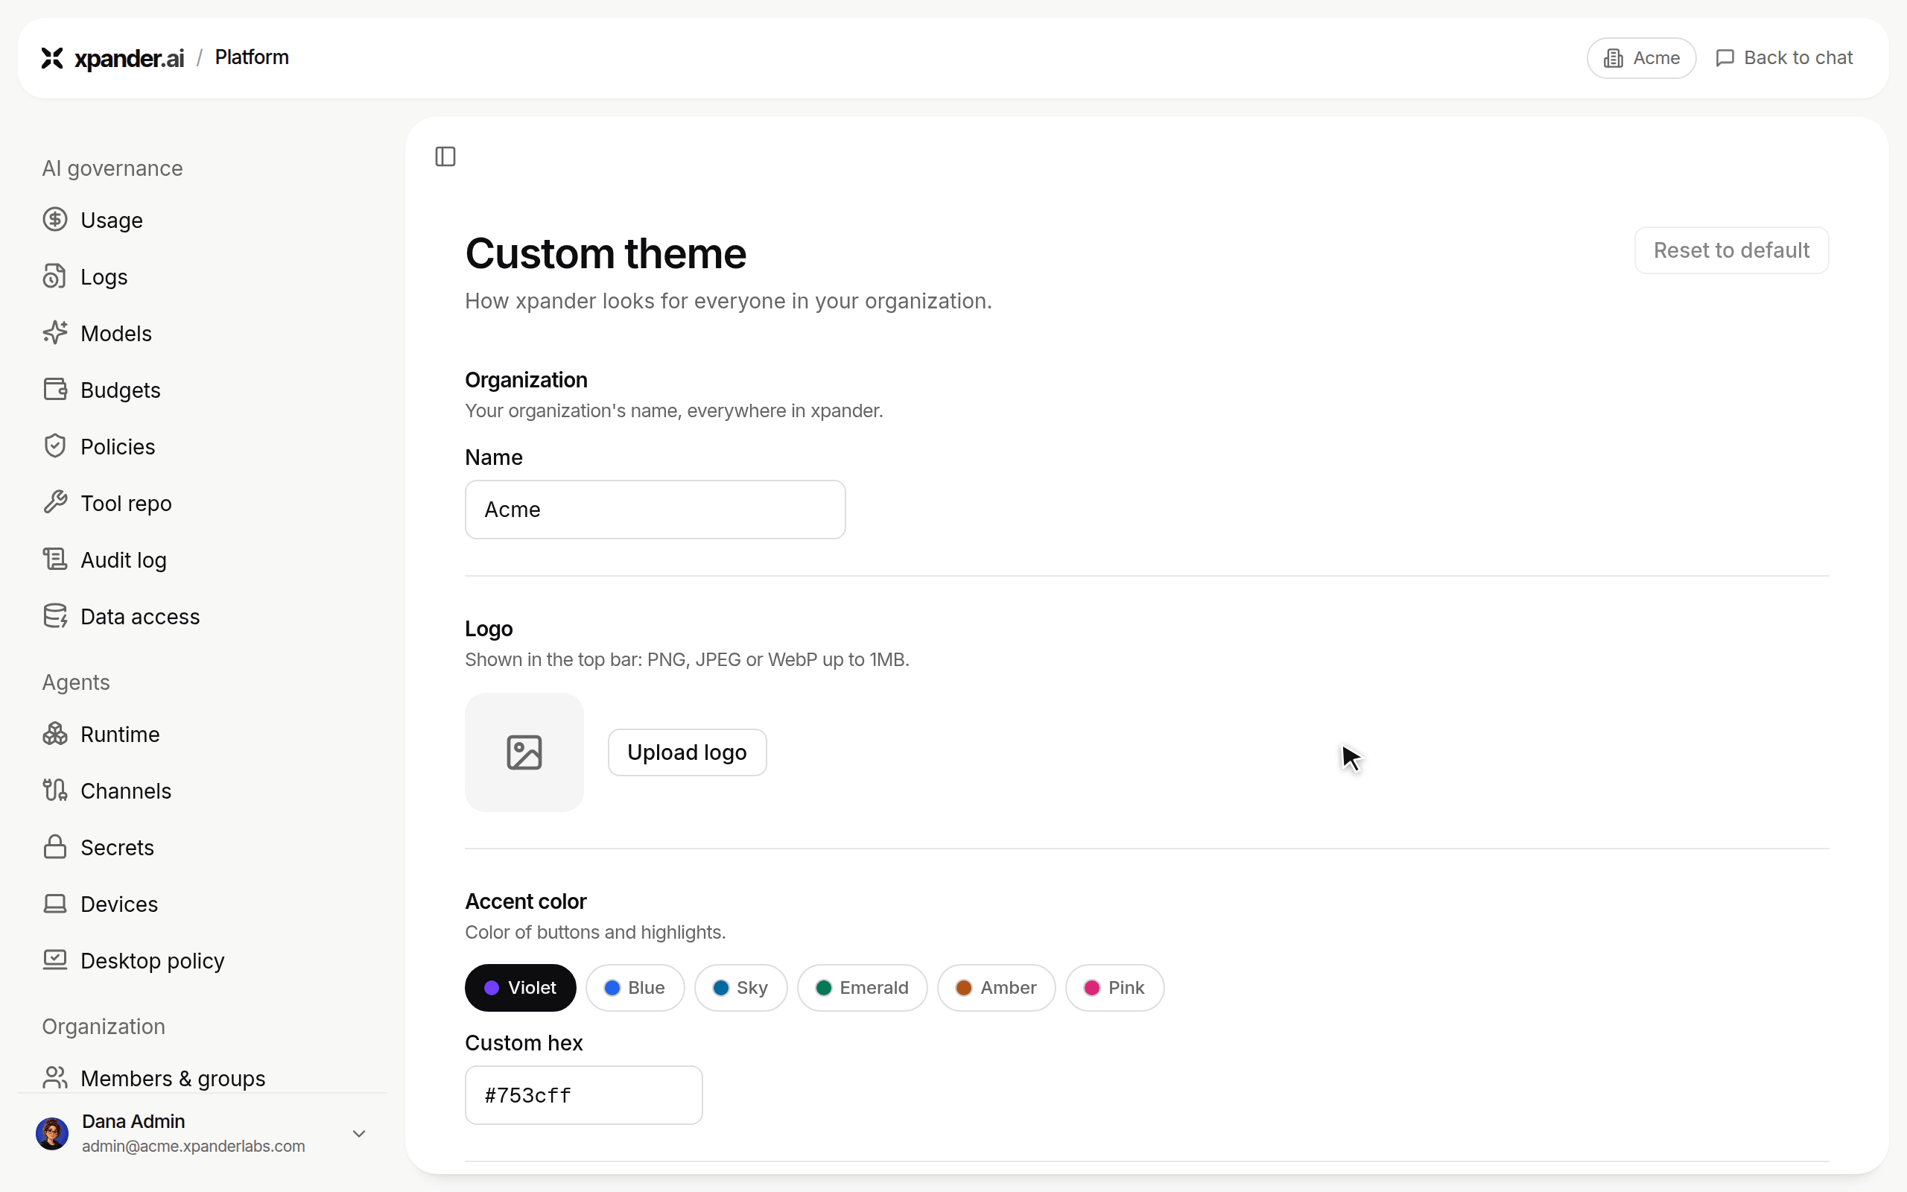Viewport: 1907px width, 1192px height.
Task: Click the Models sparkle icon
Action: pyautogui.click(x=55, y=334)
